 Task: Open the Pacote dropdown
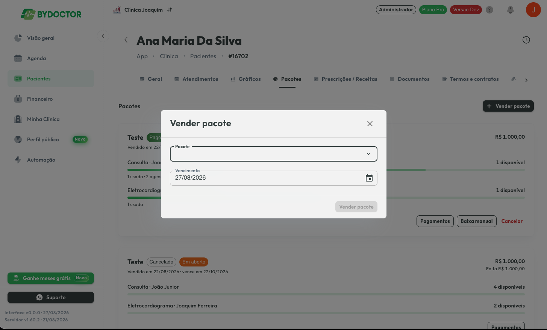pos(274,154)
